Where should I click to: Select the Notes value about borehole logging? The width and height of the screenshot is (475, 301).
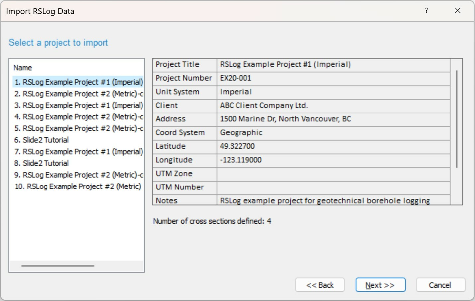tap(333, 200)
